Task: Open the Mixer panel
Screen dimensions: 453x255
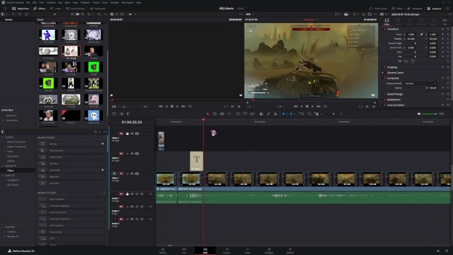Action: point(396,8)
